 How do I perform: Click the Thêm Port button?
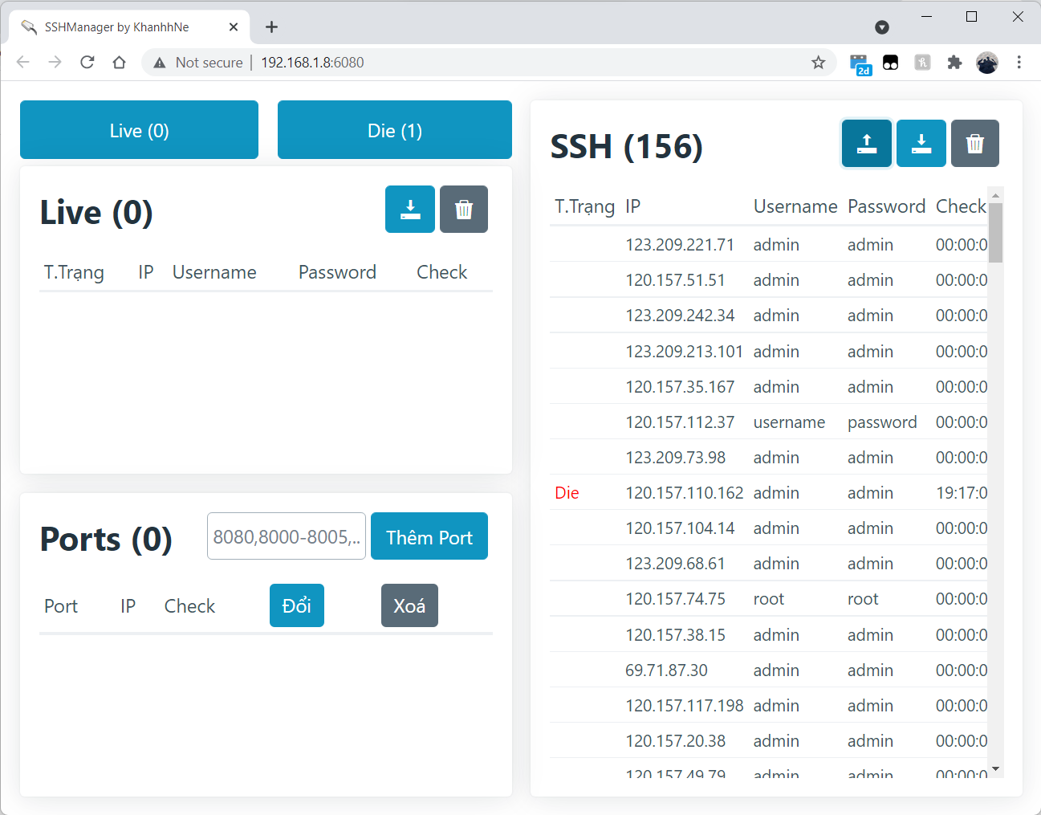429,536
